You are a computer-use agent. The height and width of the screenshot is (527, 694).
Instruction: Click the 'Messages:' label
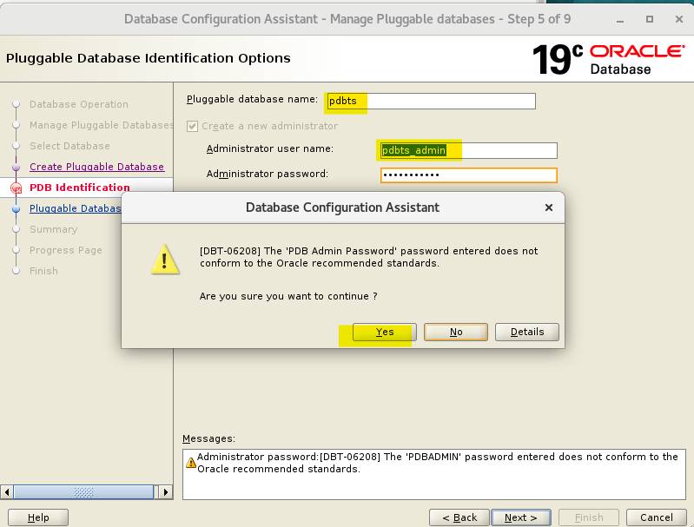tap(209, 438)
